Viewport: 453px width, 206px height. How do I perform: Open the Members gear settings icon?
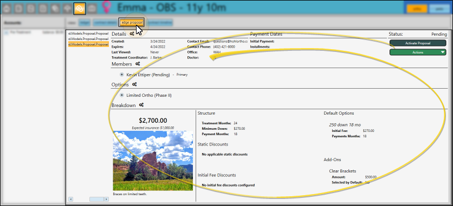138,64
